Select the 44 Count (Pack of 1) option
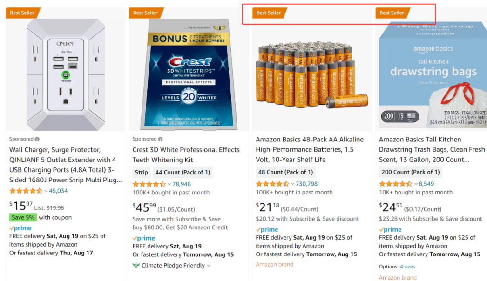Screen dimensions: 487x281 (x=183, y=172)
